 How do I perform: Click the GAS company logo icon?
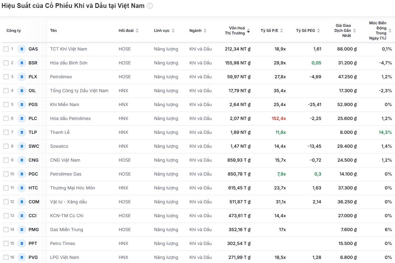22,49
